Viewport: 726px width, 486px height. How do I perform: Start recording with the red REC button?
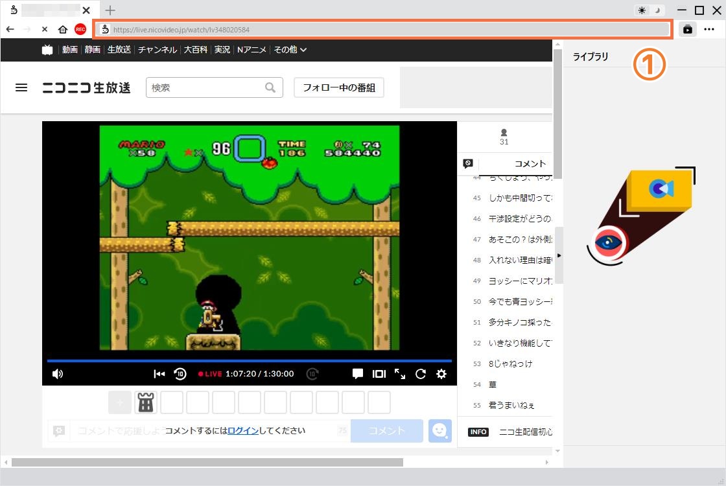click(80, 29)
